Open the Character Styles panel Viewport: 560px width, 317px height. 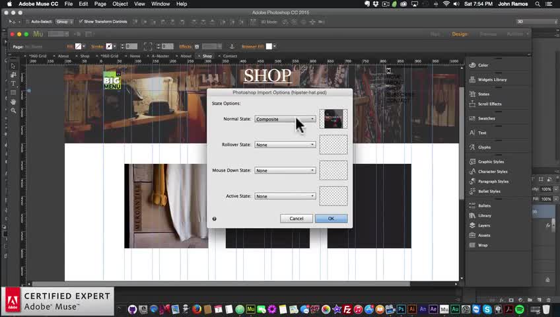point(492,171)
